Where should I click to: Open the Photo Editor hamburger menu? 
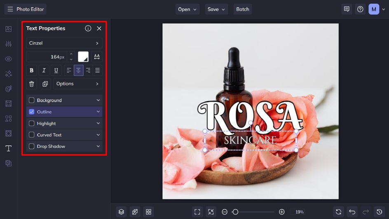click(10, 9)
